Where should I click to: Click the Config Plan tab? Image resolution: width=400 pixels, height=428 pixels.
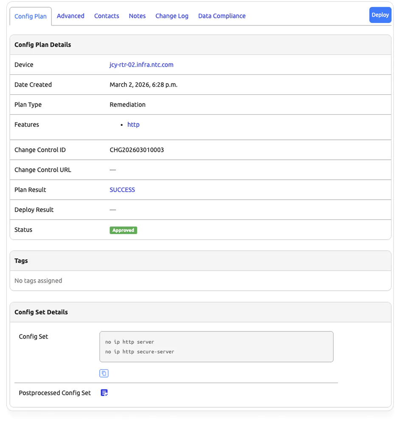point(31,16)
